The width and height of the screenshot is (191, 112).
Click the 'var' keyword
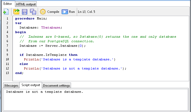[x=18, y=23]
